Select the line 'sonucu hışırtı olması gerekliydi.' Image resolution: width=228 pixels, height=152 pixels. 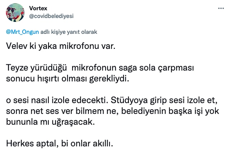point(68,79)
